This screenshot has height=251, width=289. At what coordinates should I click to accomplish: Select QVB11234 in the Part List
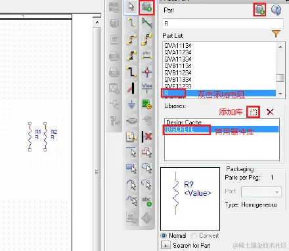[x=178, y=73]
